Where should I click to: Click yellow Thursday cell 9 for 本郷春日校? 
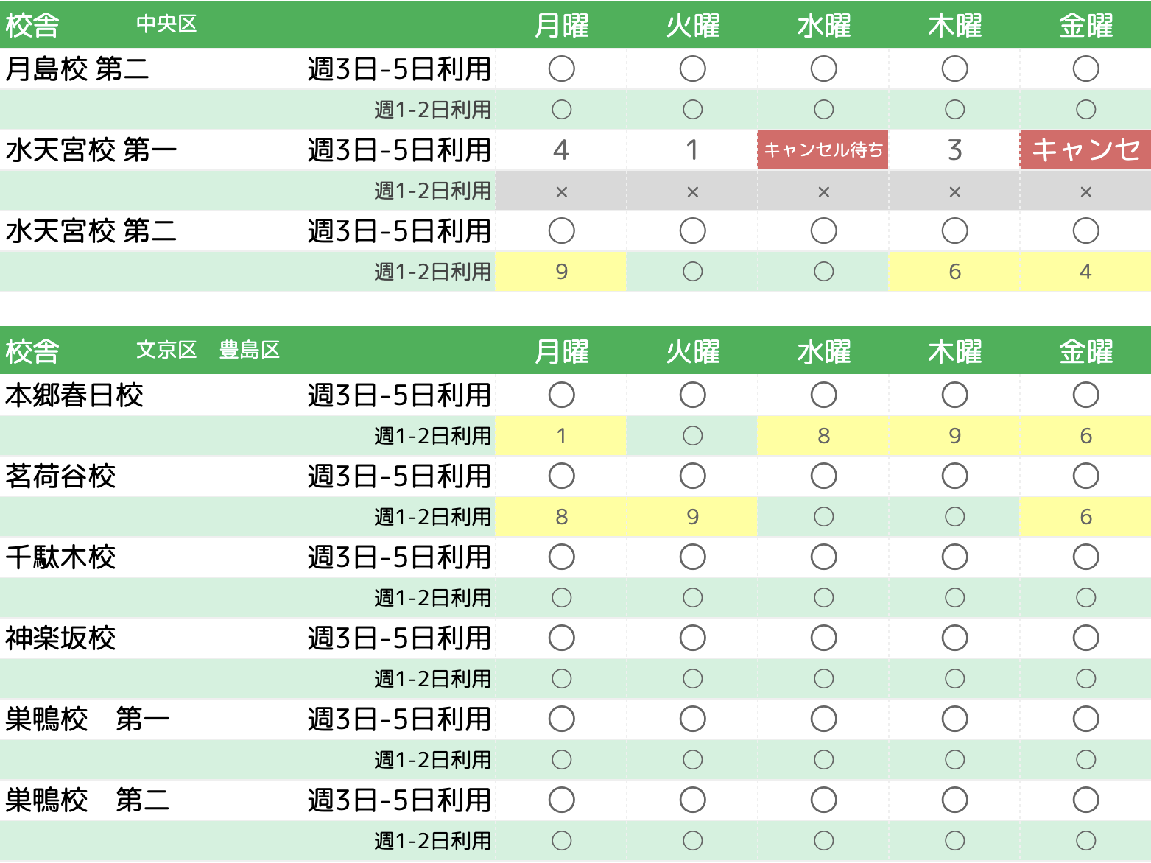[954, 436]
